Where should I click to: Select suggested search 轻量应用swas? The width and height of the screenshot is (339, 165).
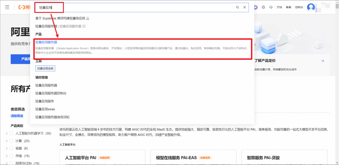[x=45, y=109]
